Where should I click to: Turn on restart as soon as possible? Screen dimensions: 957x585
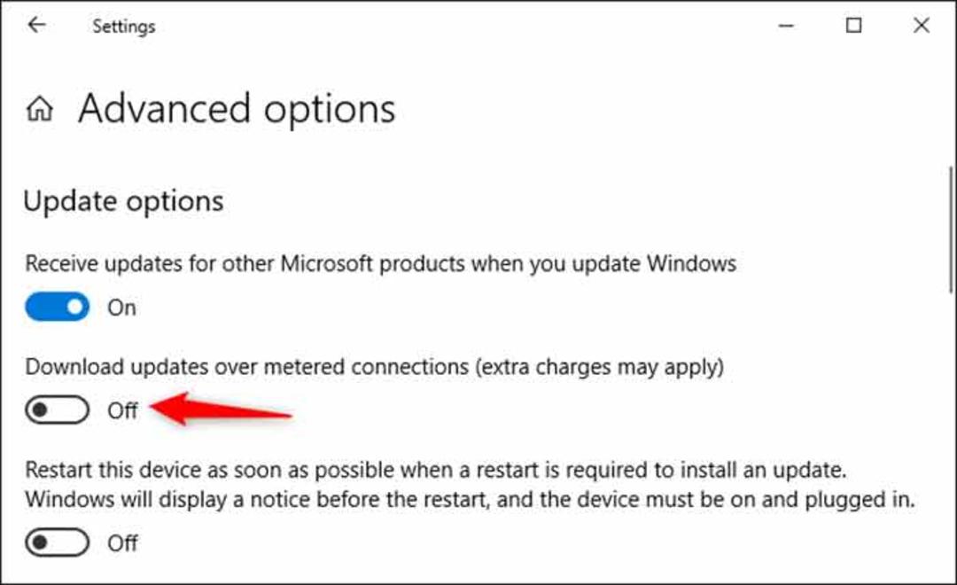click(x=58, y=542)
